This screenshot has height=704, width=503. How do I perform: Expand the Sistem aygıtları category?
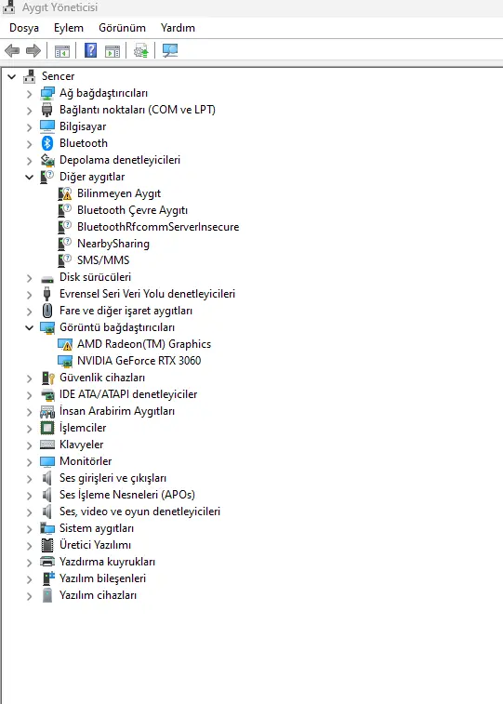pos(29,529)
